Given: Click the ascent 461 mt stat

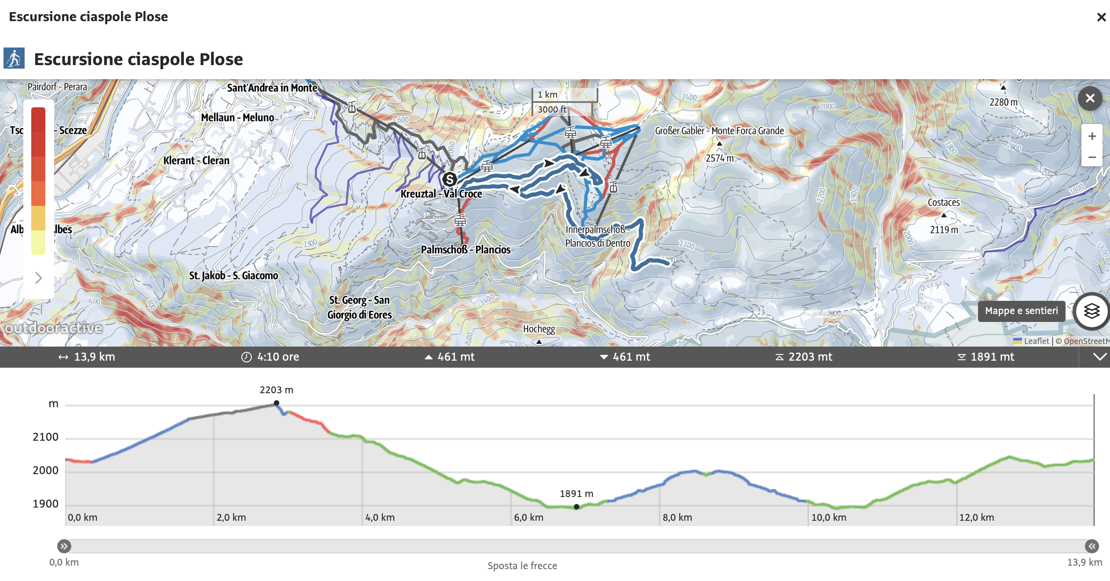Looking at the screenshot, I should pos(449,357).
